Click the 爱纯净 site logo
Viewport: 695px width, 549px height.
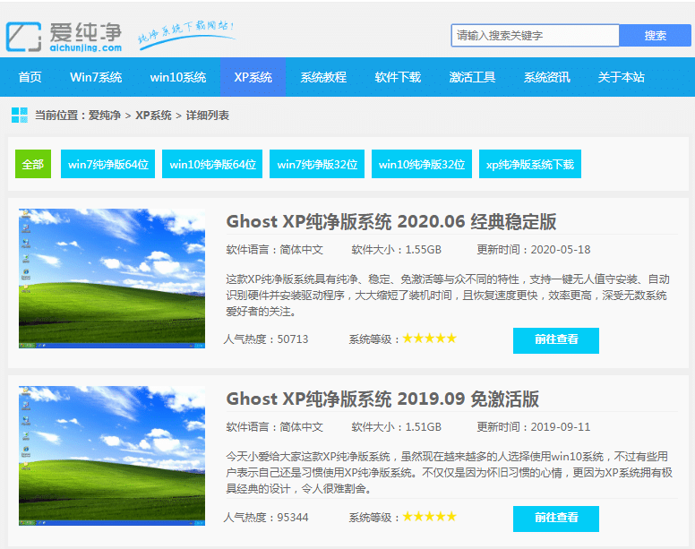64,36
